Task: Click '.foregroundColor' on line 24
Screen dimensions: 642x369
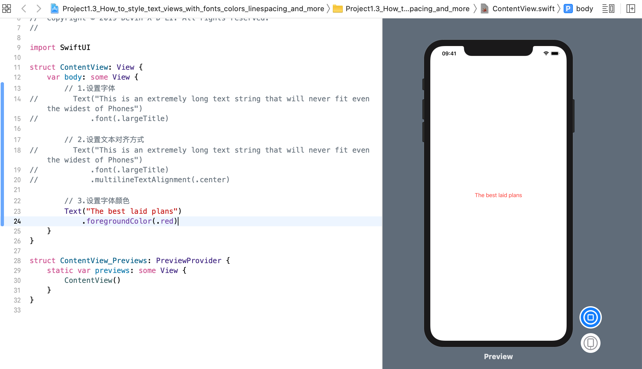Action: 117,221
